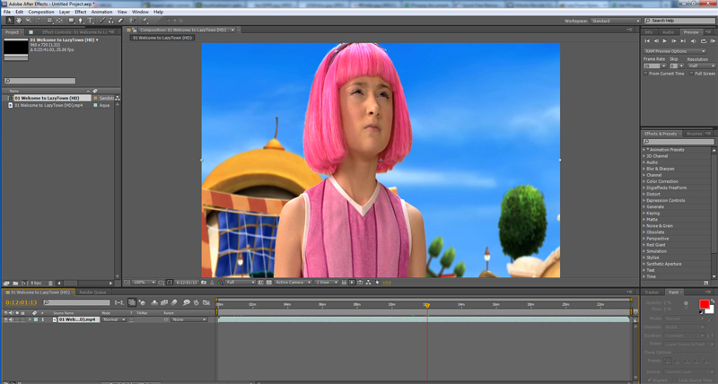Select the Clone Stamp tool

[x=110, y=21]
